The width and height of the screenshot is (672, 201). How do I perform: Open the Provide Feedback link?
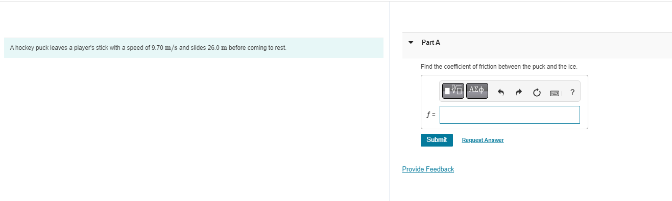(428, 169)
